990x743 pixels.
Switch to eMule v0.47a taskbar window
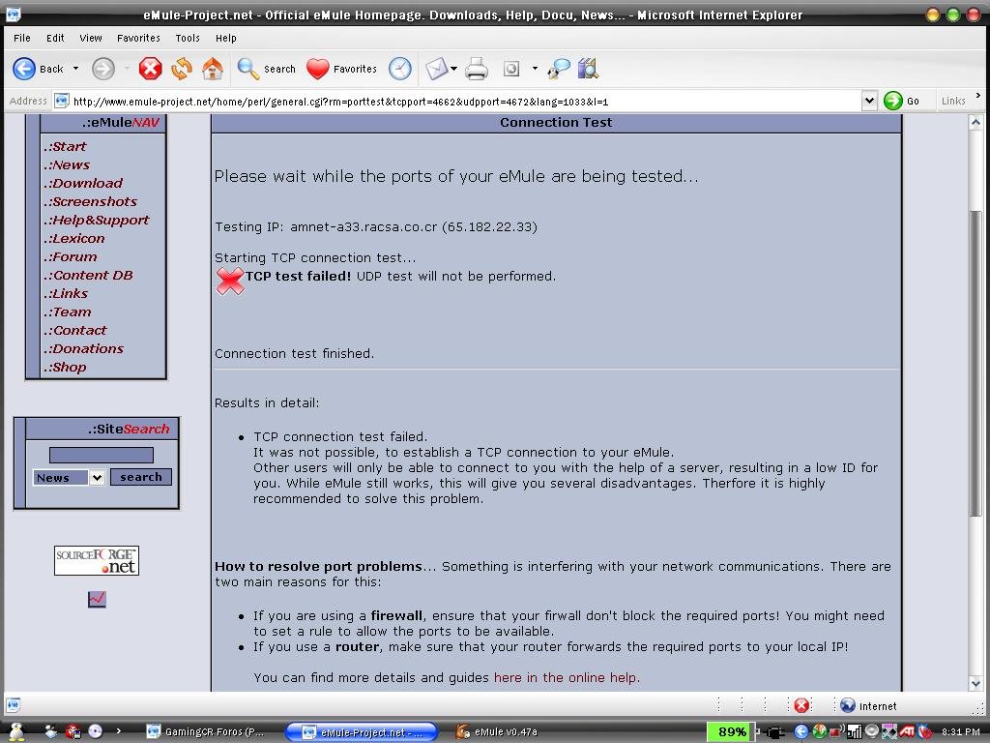pos(497,731)
